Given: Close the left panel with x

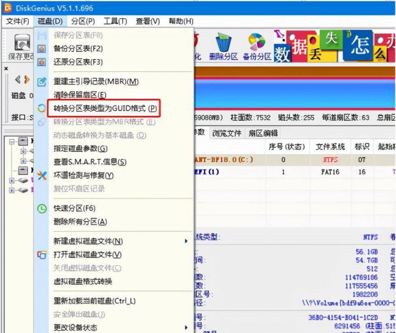Looking at the screenshot, I should point(6,68).
